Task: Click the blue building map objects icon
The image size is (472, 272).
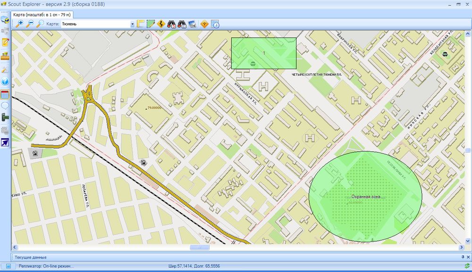Action: pos(192,24)
